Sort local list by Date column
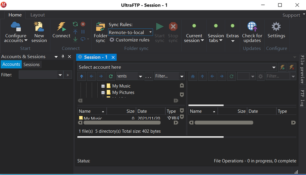Screen dimensions: 306x175 (151, 111)
